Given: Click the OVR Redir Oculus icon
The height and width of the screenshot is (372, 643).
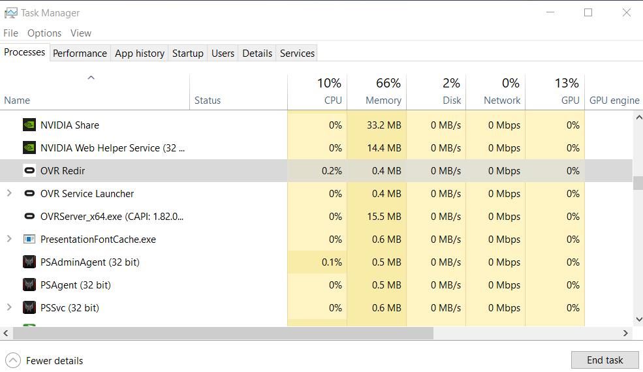Looking at the screenshot, I should [x=29, y=171].
